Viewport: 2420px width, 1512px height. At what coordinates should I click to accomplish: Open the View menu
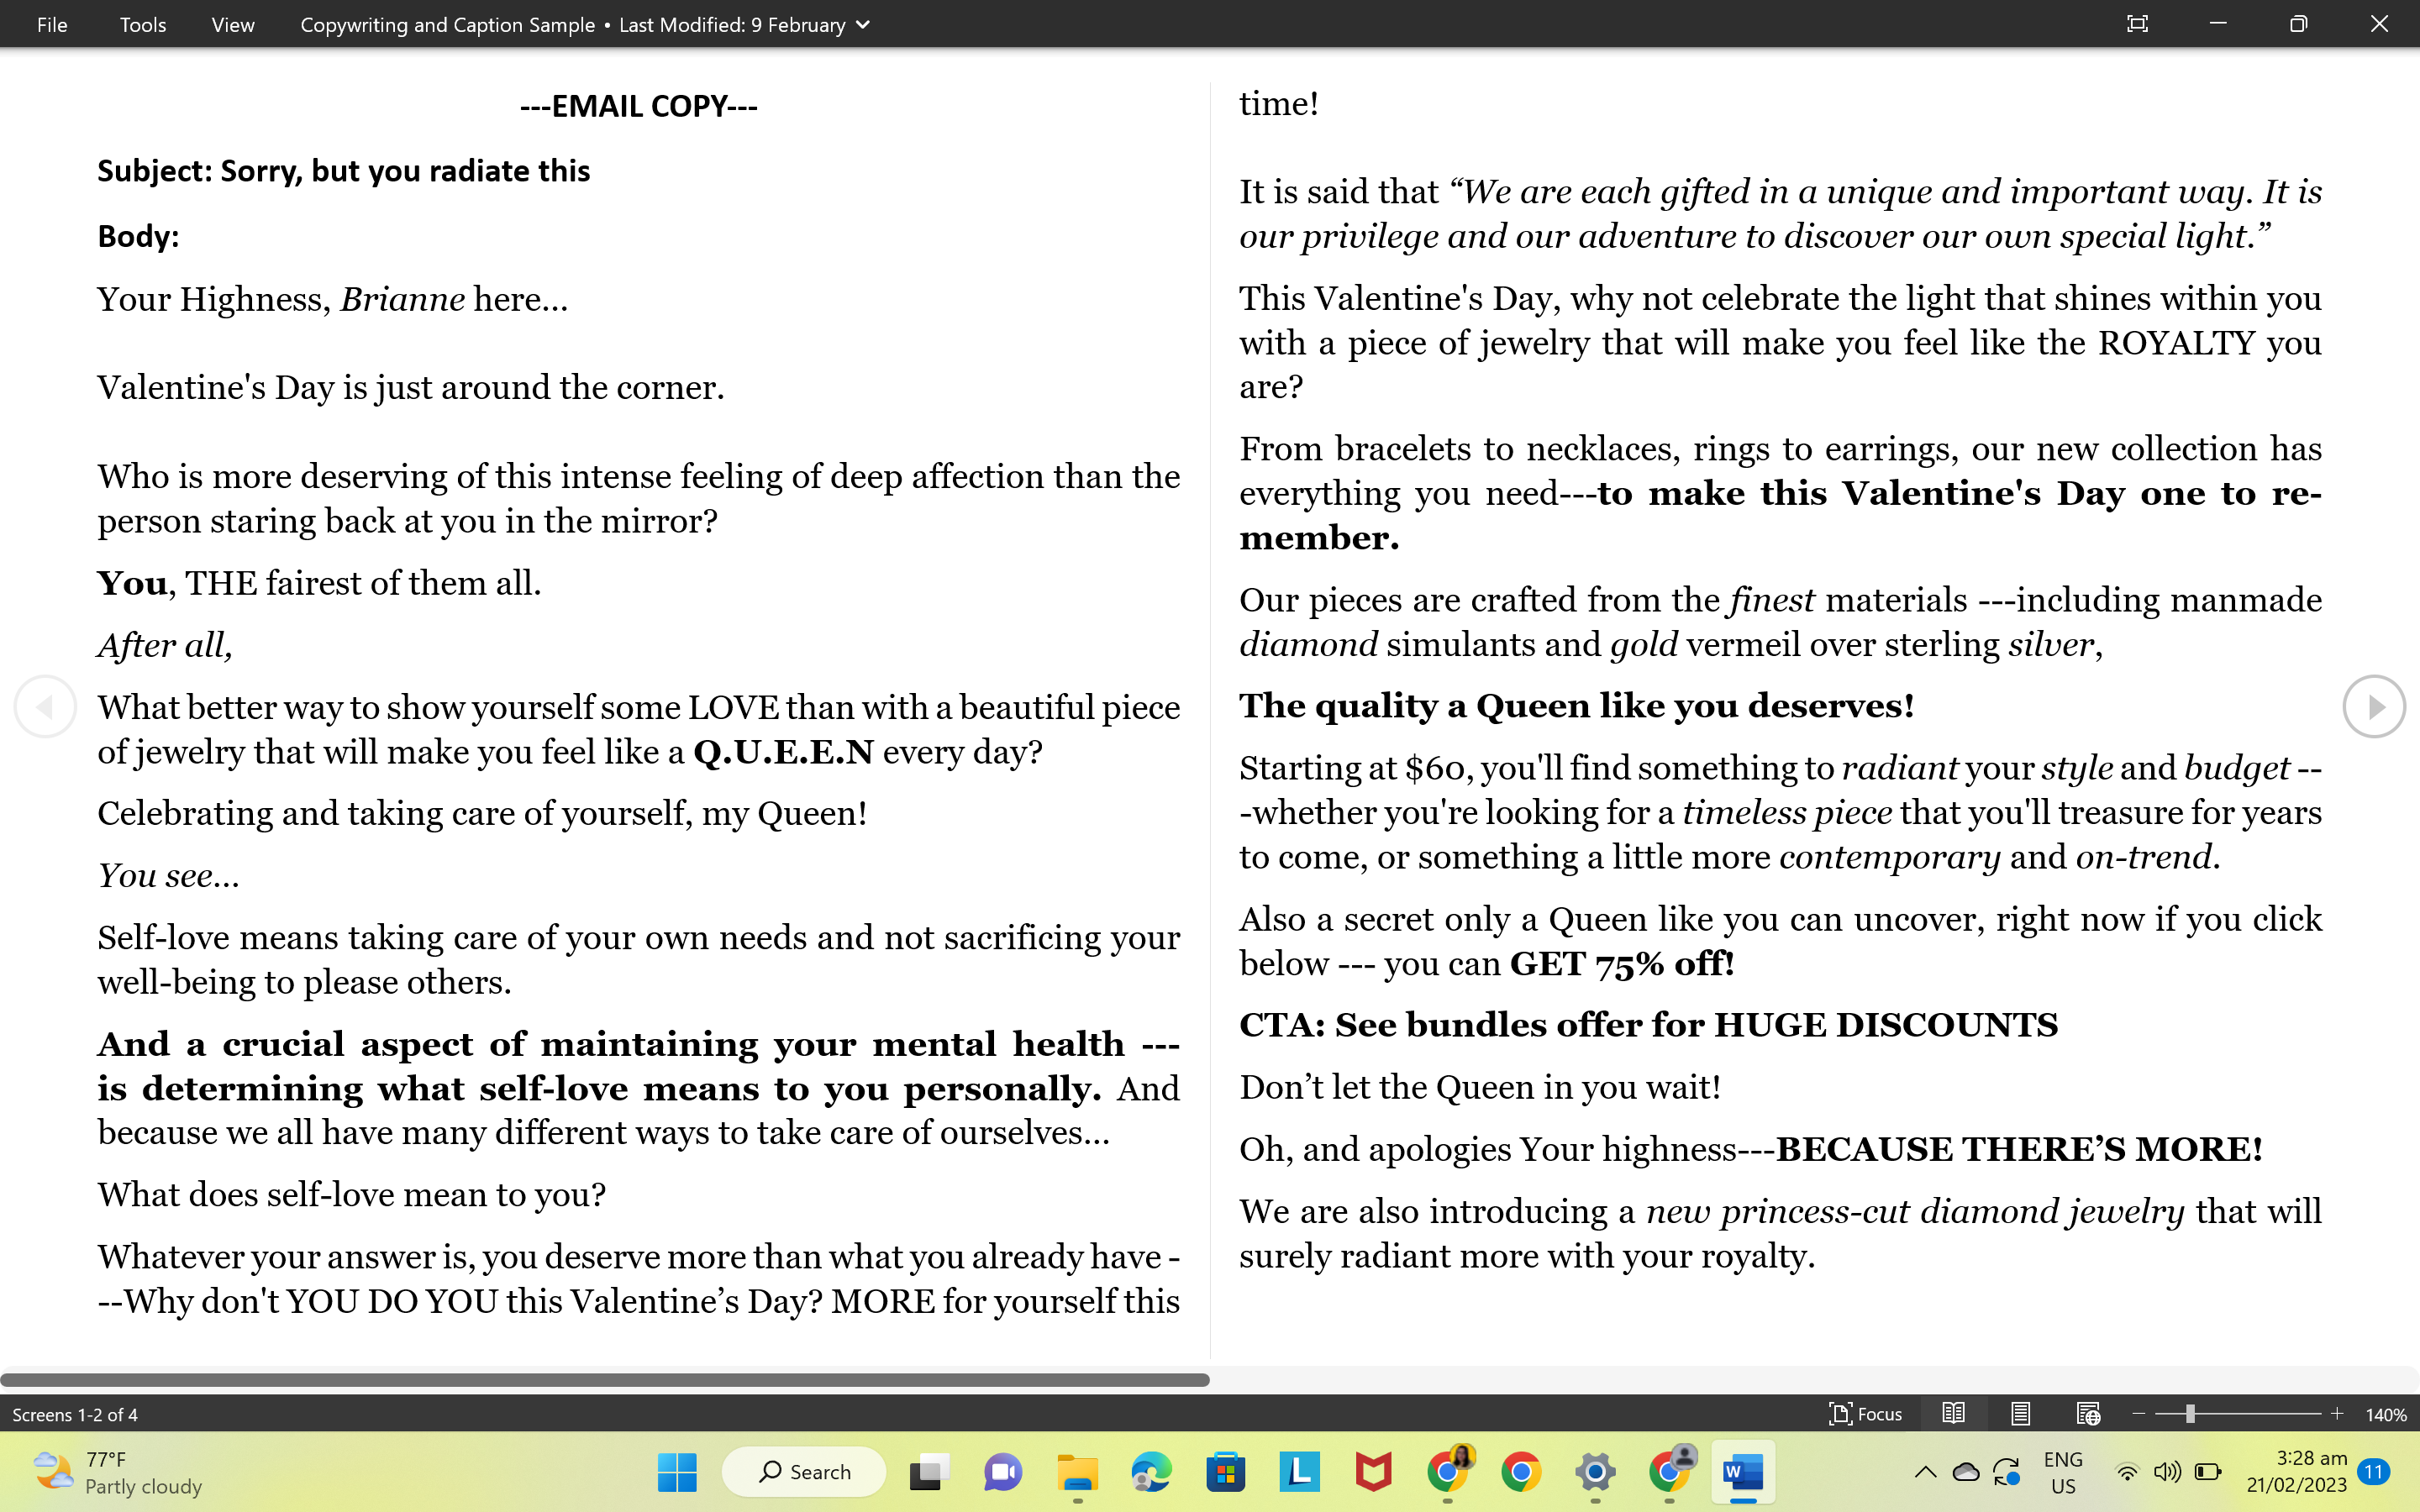pos(232,24)
